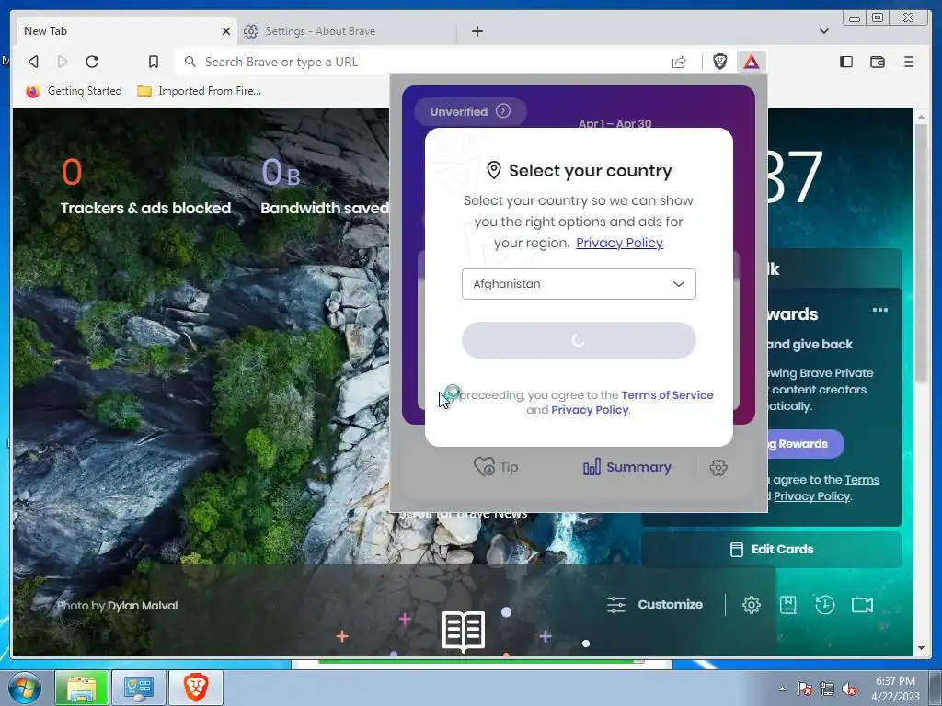Click the network tray icon
The image size is (942, 706).
click(x=827, y=689)
